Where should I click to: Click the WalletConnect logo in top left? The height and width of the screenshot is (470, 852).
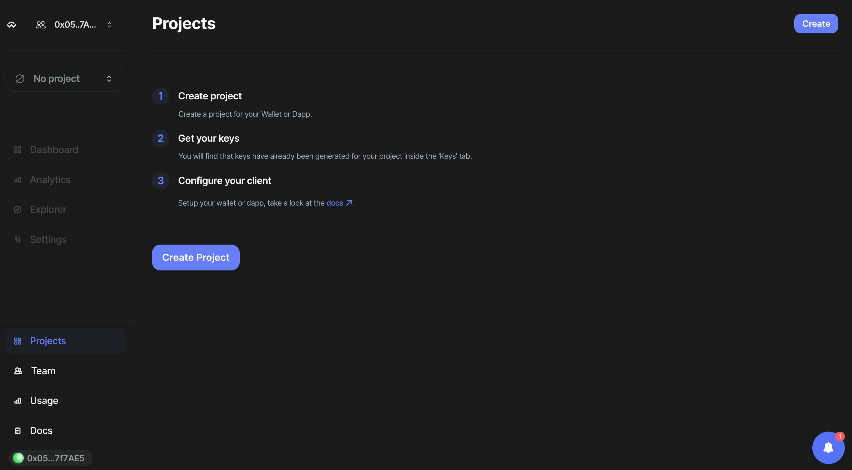coord(12,24)
